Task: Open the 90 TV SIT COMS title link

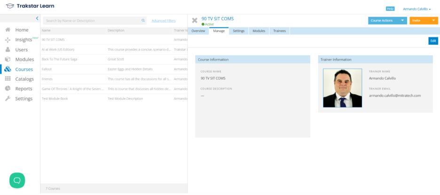Action: (218, 19)
